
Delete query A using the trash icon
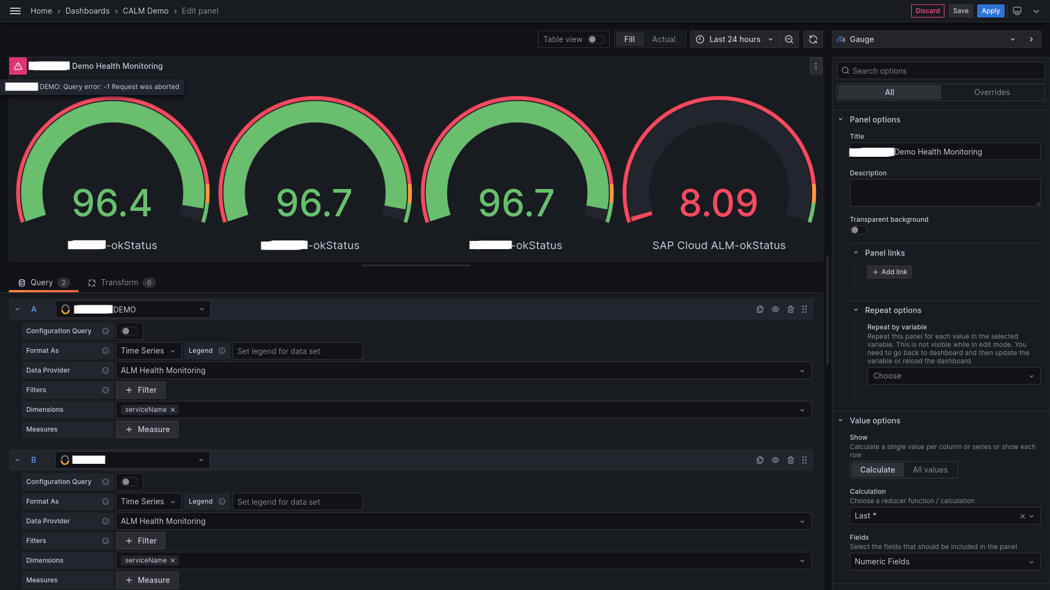pos(791,309)
